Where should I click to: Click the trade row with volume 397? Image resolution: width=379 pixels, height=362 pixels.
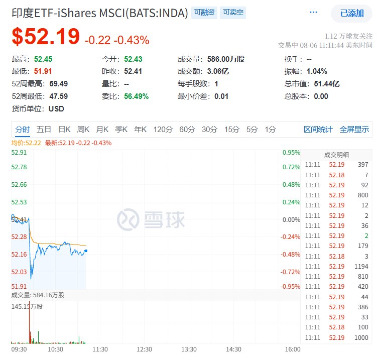(x=336, y=165)
